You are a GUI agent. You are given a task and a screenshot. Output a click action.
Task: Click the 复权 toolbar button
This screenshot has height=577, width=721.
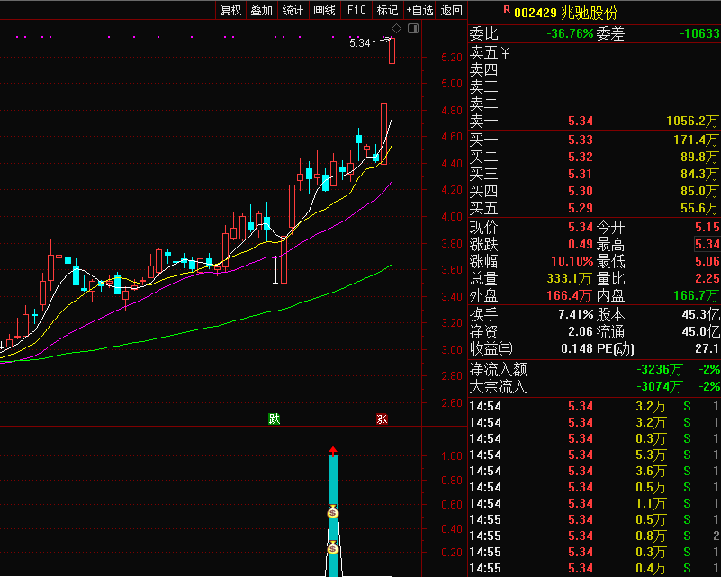click(x=230, y=10)
